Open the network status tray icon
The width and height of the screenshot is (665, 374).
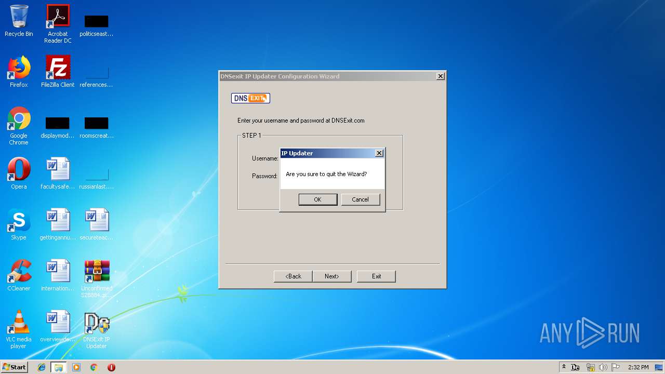pyautogui.click(x=590, y=367)
